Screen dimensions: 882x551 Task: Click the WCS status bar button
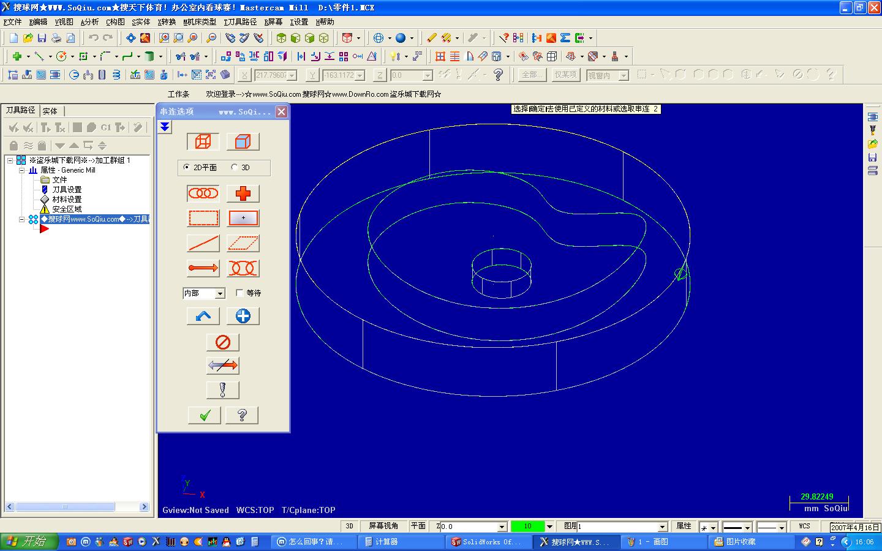click(804, 526)
